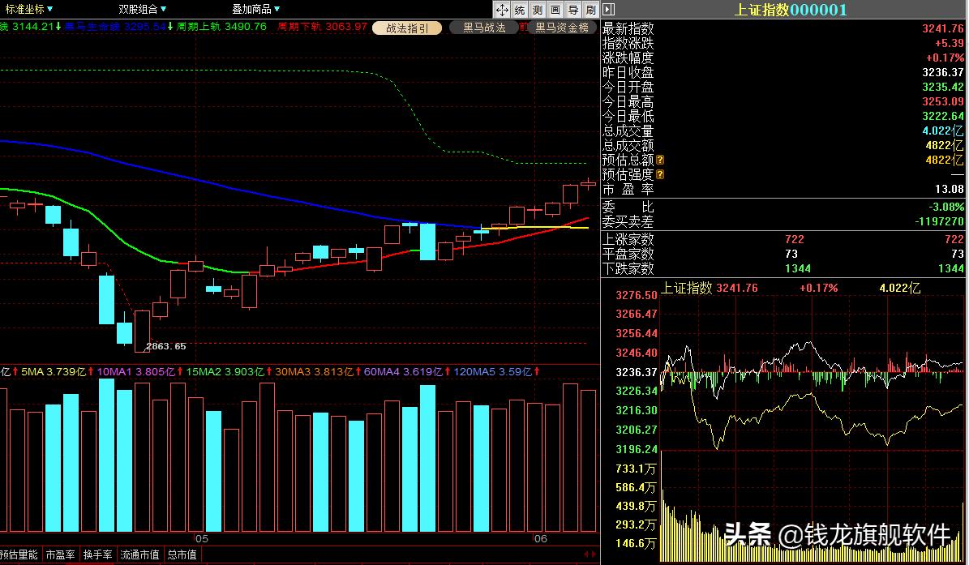Open the 叠加商品 dropdown
This screenshot has height=565, width=969.
click(x=256, y=10)
